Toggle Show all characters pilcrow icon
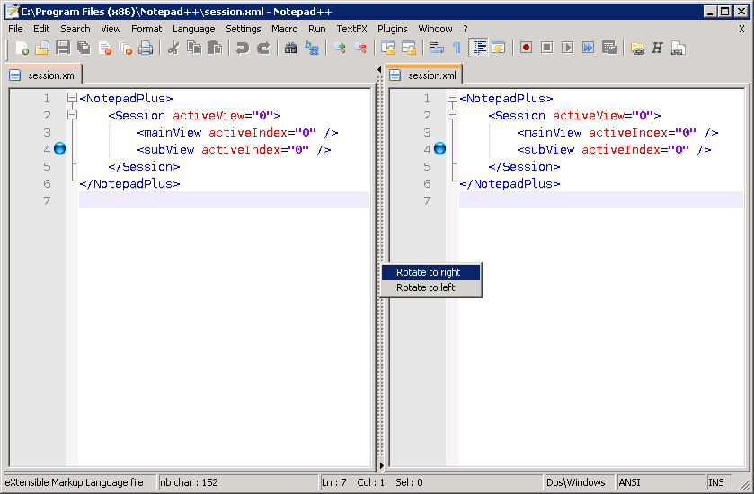 (457, 48)
